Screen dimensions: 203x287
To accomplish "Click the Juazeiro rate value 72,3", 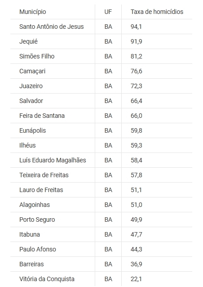I will tap(137, 86).
